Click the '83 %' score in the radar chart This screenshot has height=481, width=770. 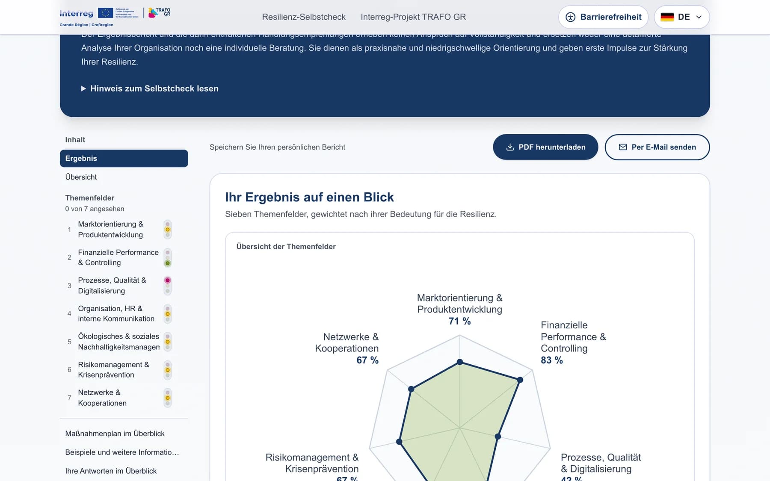552,360
